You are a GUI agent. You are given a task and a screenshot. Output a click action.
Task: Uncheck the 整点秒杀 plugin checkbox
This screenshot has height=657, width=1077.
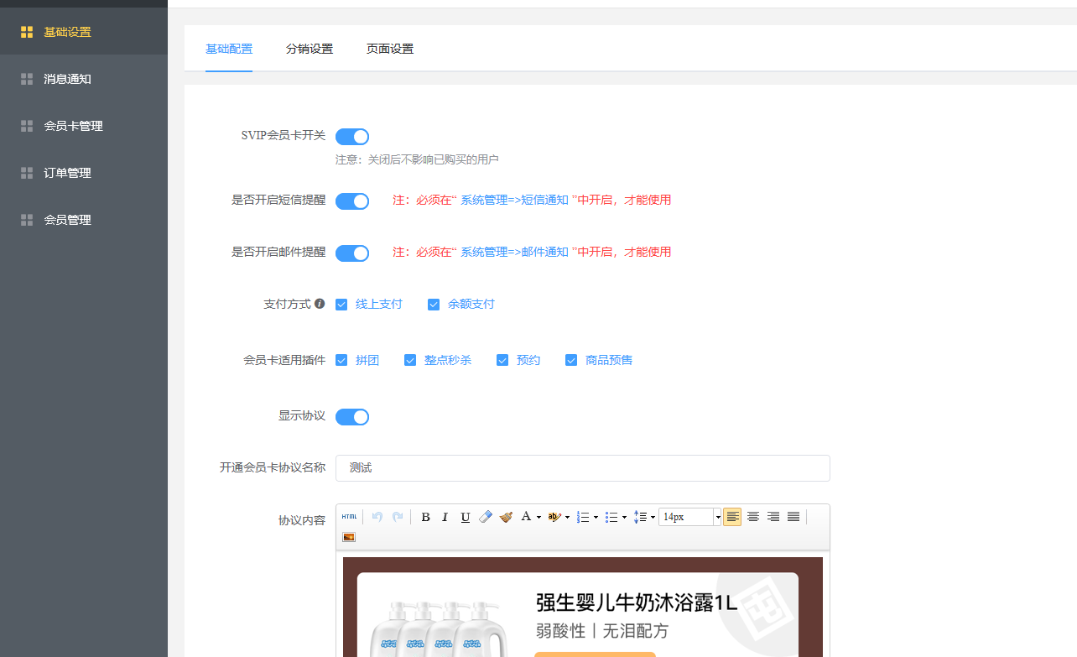[x=410, y=360]
